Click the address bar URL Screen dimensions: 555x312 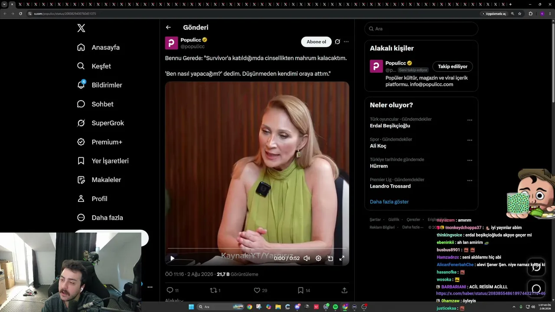[65, 13]
